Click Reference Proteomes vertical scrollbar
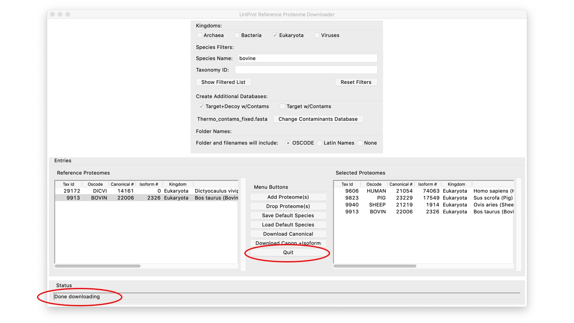Viewport: 574px width, 323px height. (x=243, y=225)
